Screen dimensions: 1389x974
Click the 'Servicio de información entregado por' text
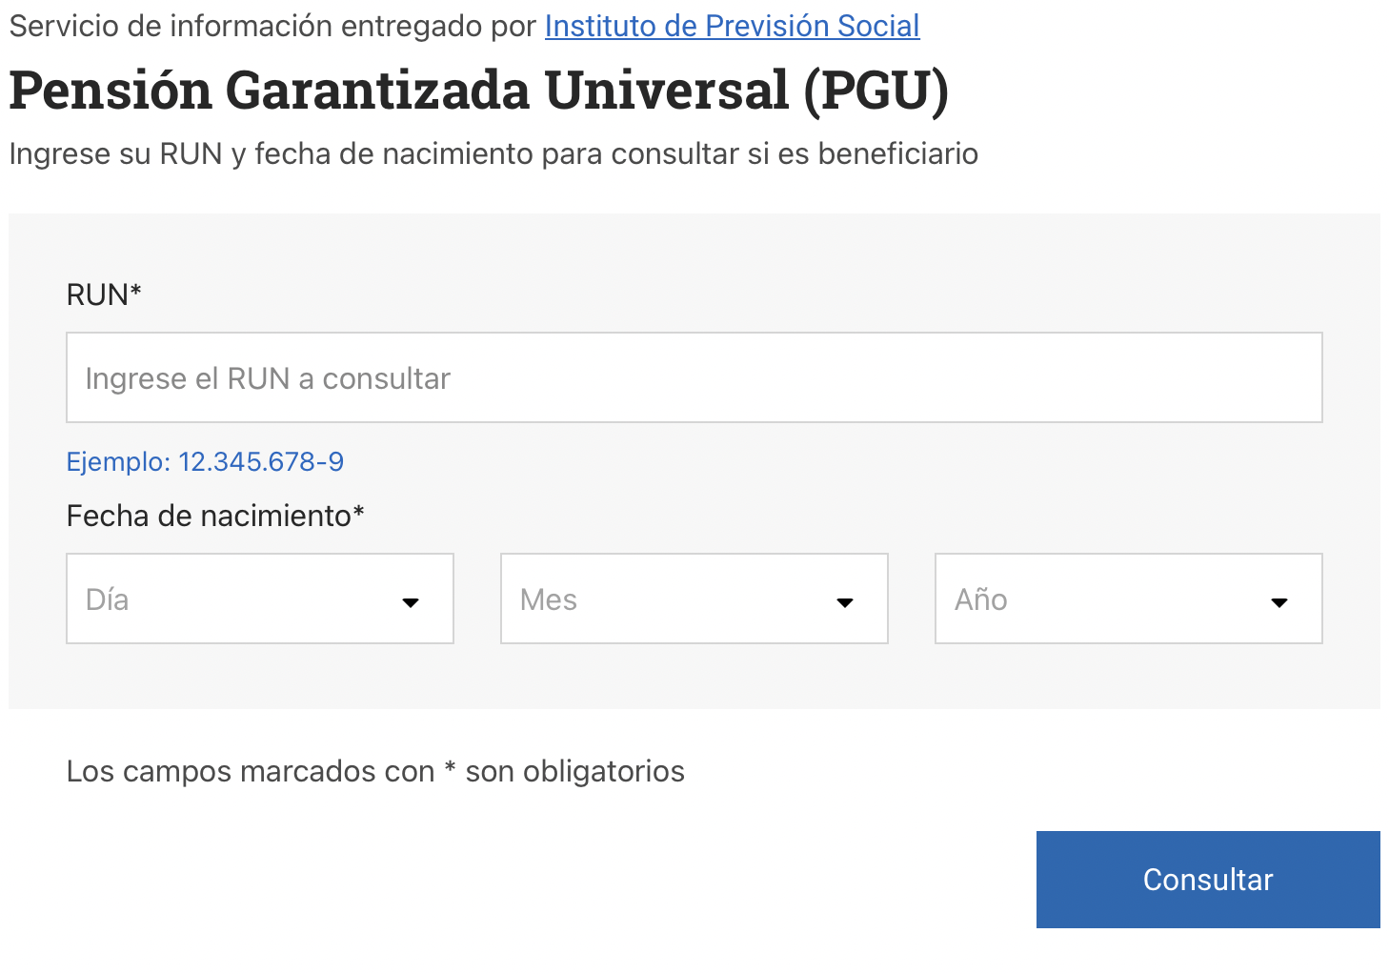272,26
